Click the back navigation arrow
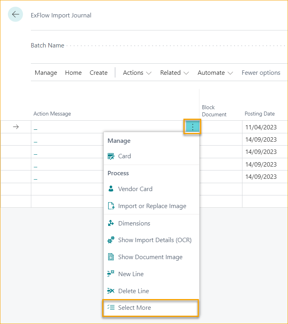The width and height of the screenshot is (288, 324). click(15, 14)
